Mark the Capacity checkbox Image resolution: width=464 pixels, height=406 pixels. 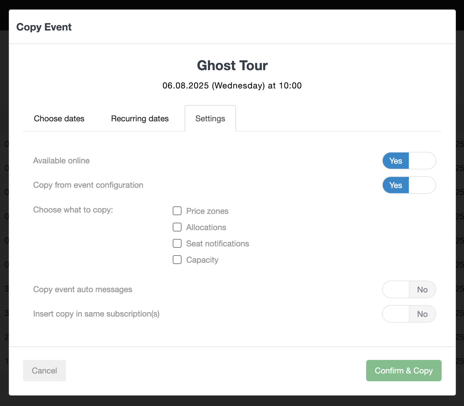click(x=177, y=260)
